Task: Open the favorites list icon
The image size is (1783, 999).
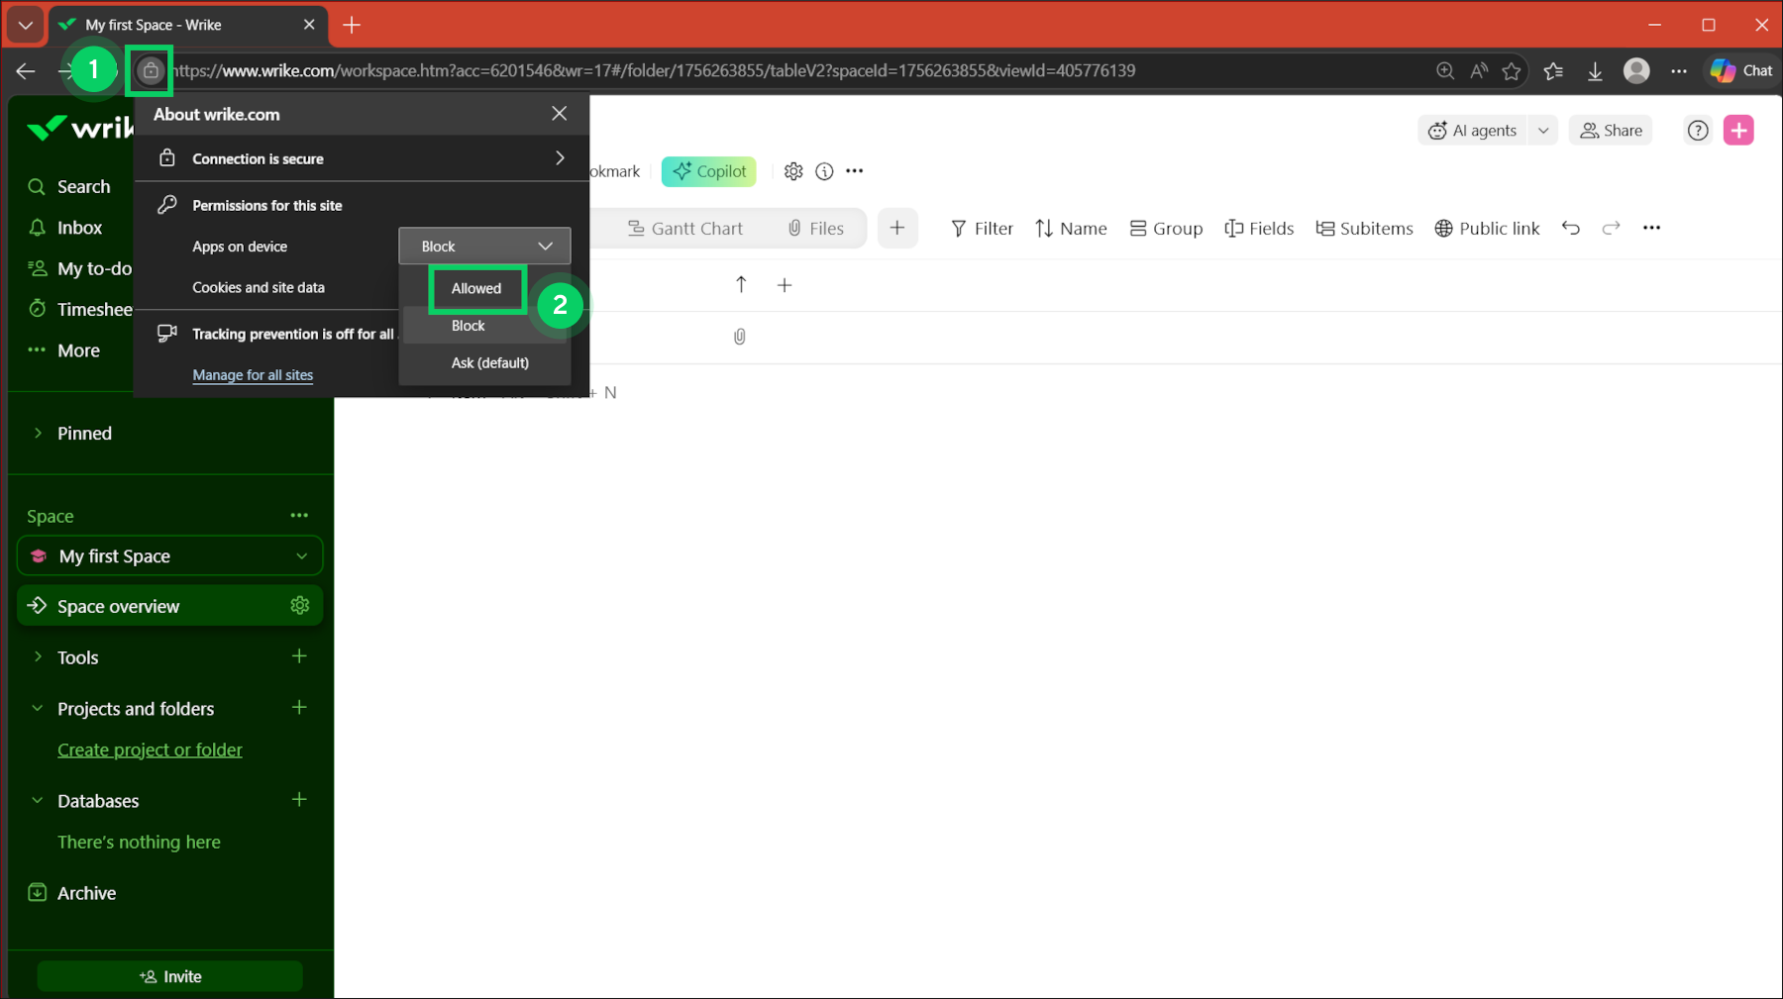Action: point(1553,70)
